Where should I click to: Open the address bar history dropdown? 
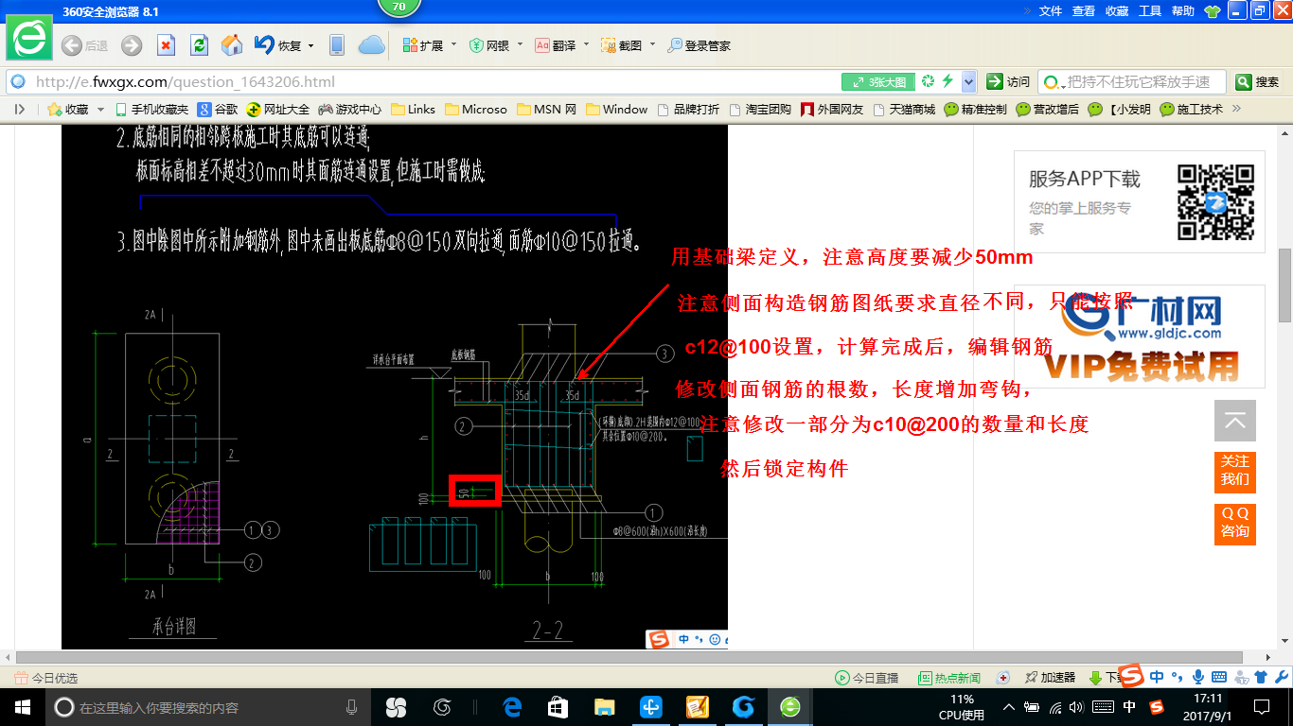pos(968,82)
